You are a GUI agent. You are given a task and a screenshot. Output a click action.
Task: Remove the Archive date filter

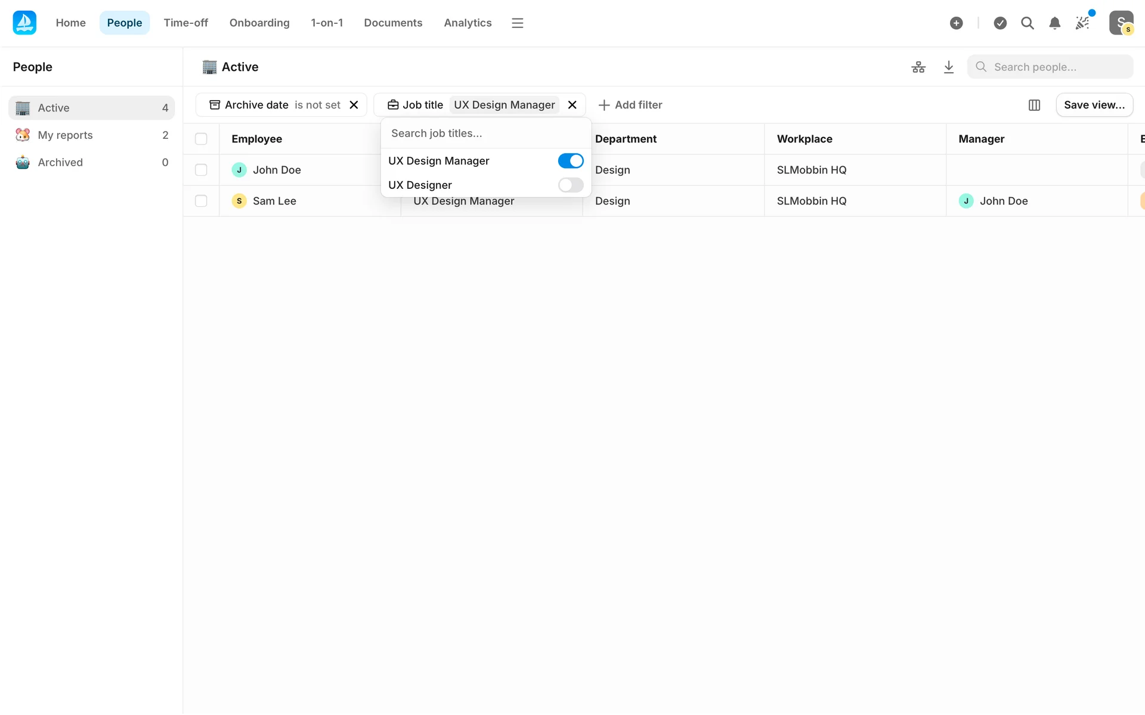[354, 105]
